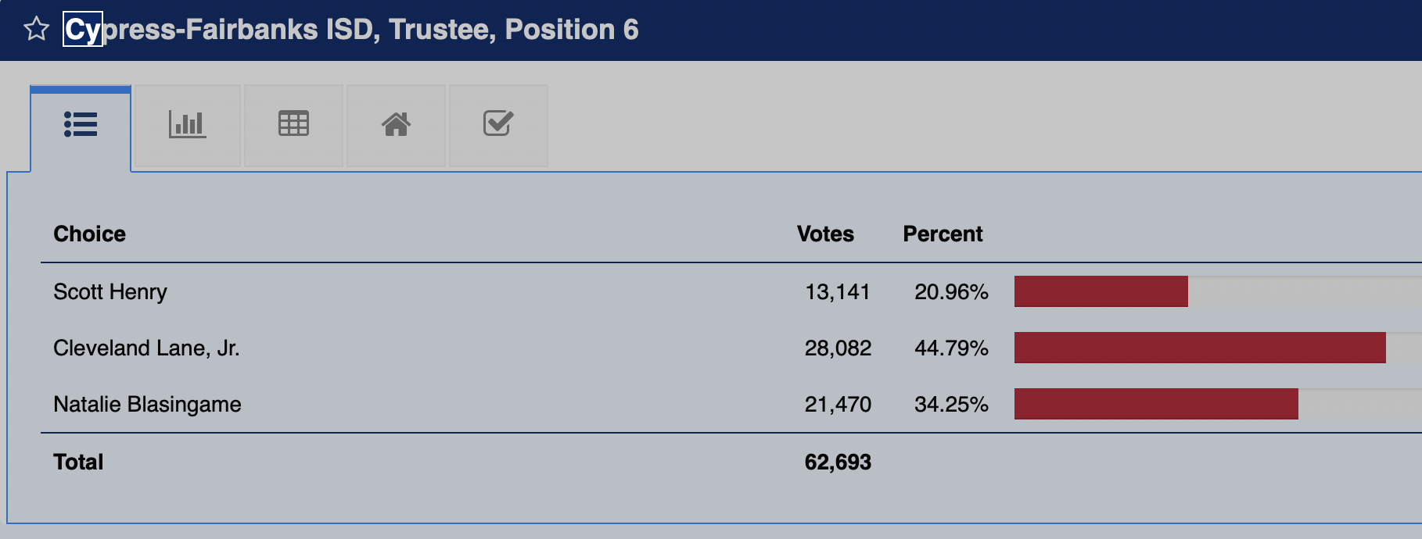Select Cleveland Lane, Jr. candidate name

click(146, 348)
